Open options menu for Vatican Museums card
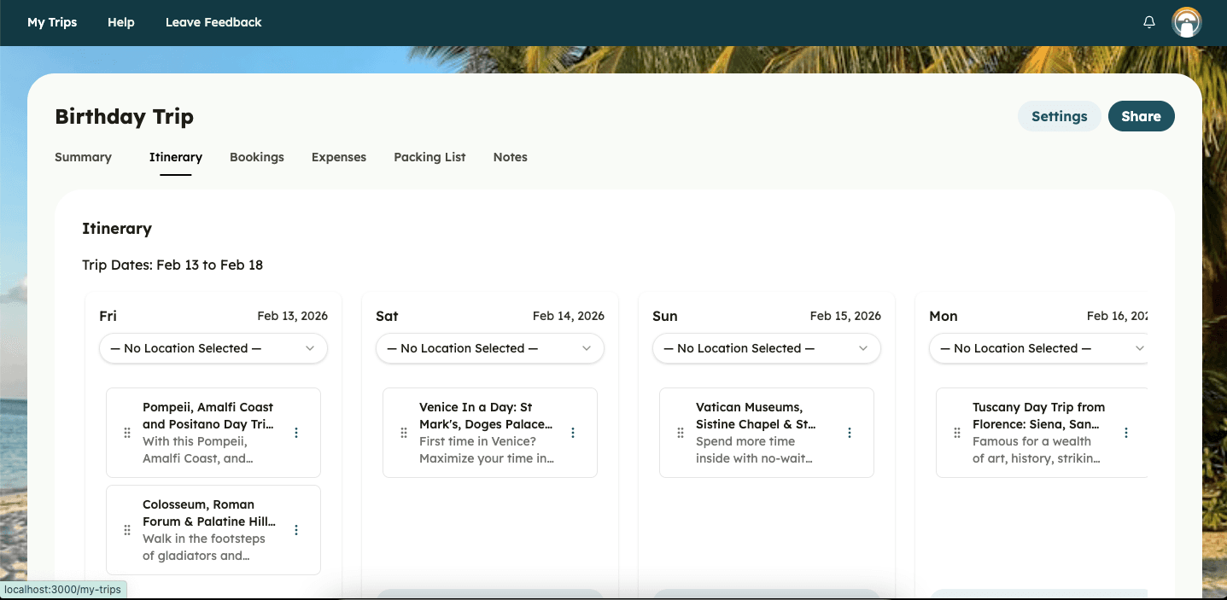1227x600 pixels. [850, 433]
